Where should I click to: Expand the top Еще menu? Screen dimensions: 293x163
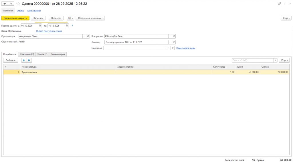[x=286, y=18]
